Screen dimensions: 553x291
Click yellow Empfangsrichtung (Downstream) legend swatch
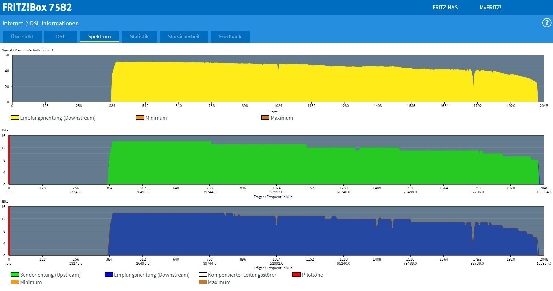[15, 118]
